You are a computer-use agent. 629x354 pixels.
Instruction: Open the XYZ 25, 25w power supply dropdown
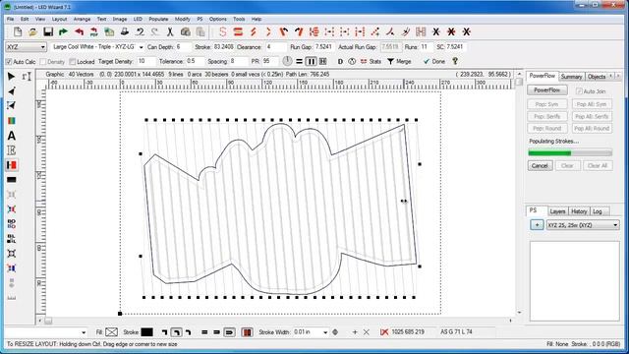pos(583,225)
